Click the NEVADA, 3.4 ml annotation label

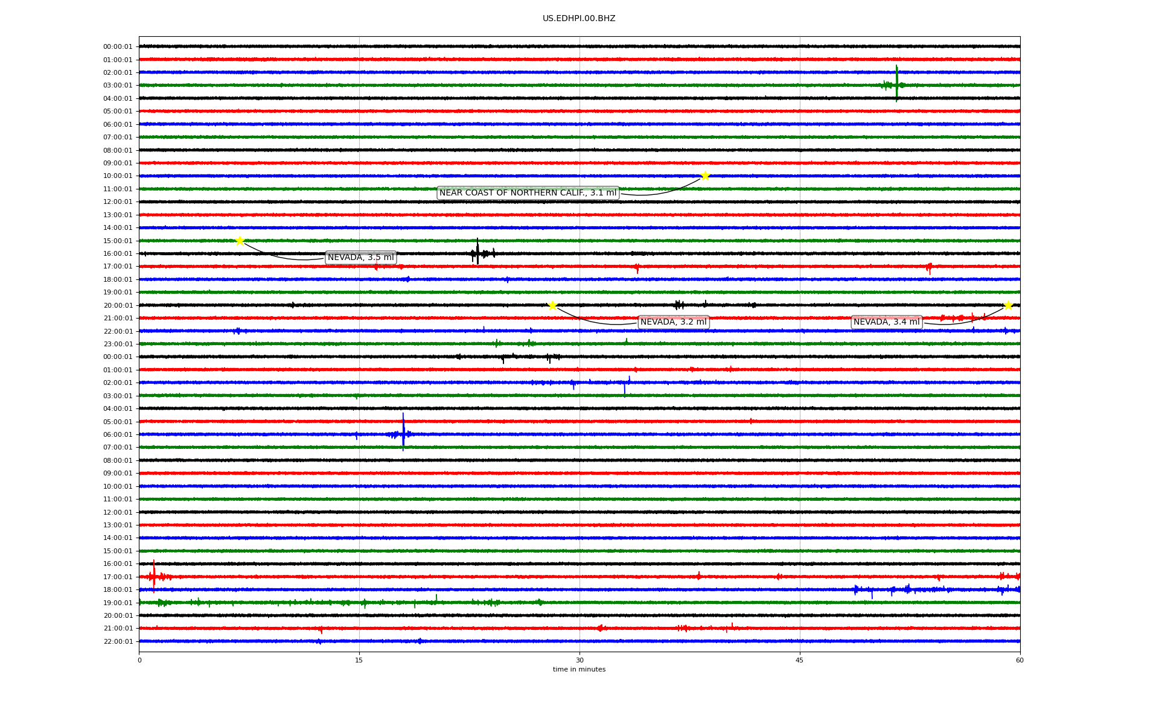click(x=886, y=322)
